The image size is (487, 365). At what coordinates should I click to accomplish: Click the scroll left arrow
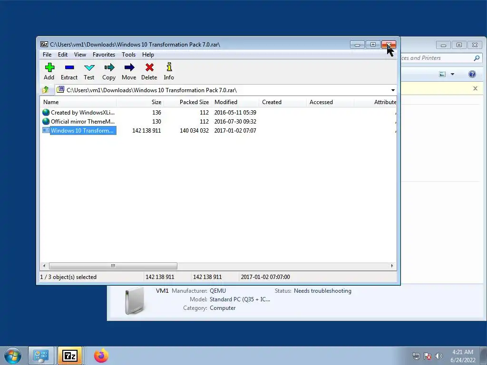point(44,266)
